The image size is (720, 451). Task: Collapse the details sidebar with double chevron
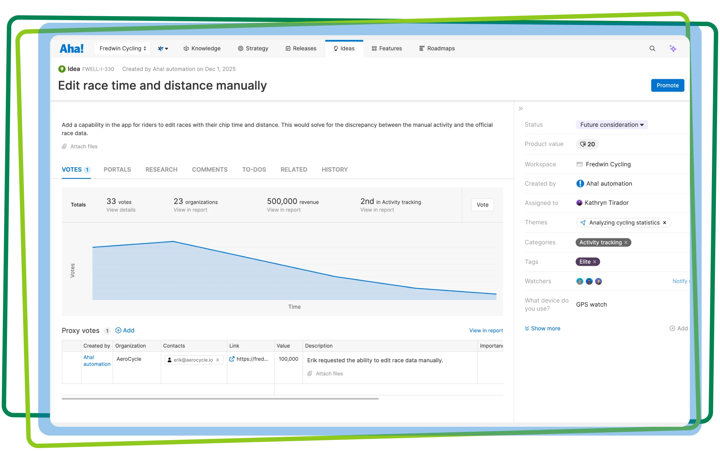(x=521, y=109)
